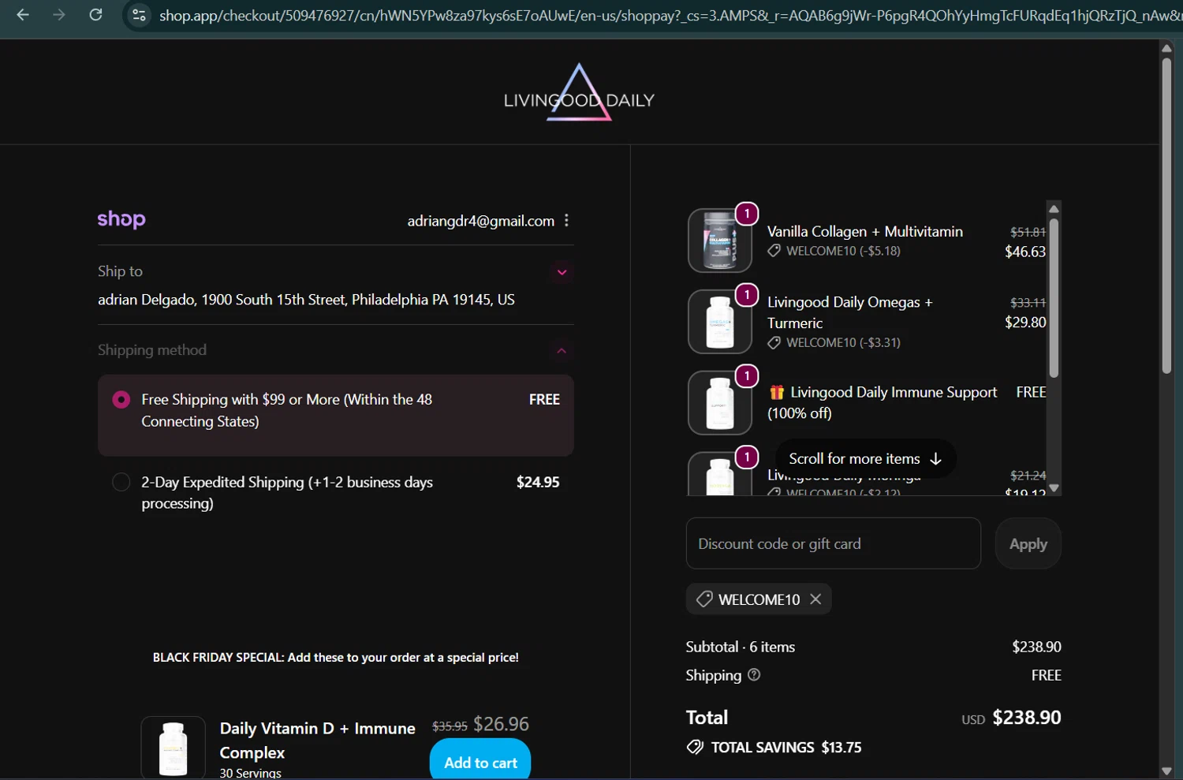Remove the WELCOME10 discount code
Screen dimensions: 1183x780
click(815, 599)
